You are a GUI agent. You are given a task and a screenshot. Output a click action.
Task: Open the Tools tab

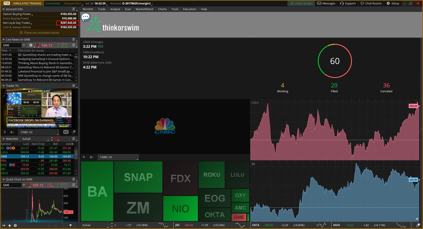(x=175, y=9)
